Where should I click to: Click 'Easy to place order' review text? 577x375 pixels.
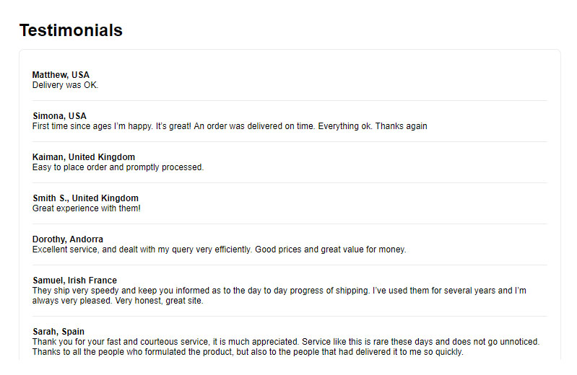pos(118,167)
